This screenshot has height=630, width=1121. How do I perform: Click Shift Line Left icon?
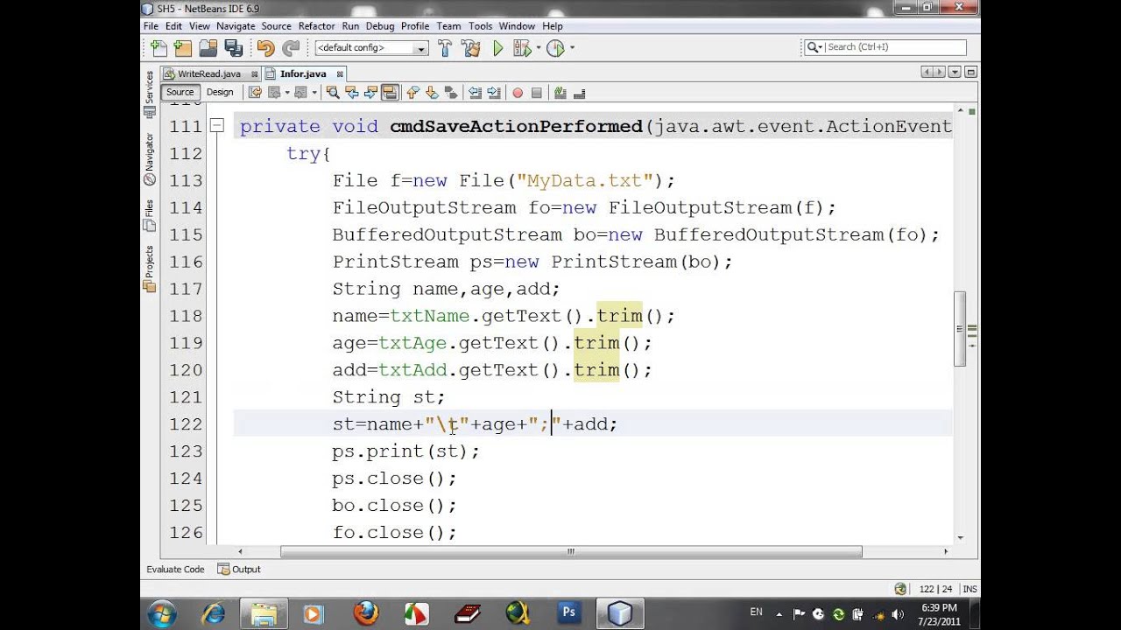(475, 92)
